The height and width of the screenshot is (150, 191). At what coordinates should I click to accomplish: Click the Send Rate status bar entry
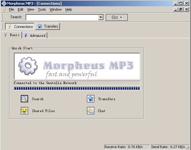click(x=168, y=147)
